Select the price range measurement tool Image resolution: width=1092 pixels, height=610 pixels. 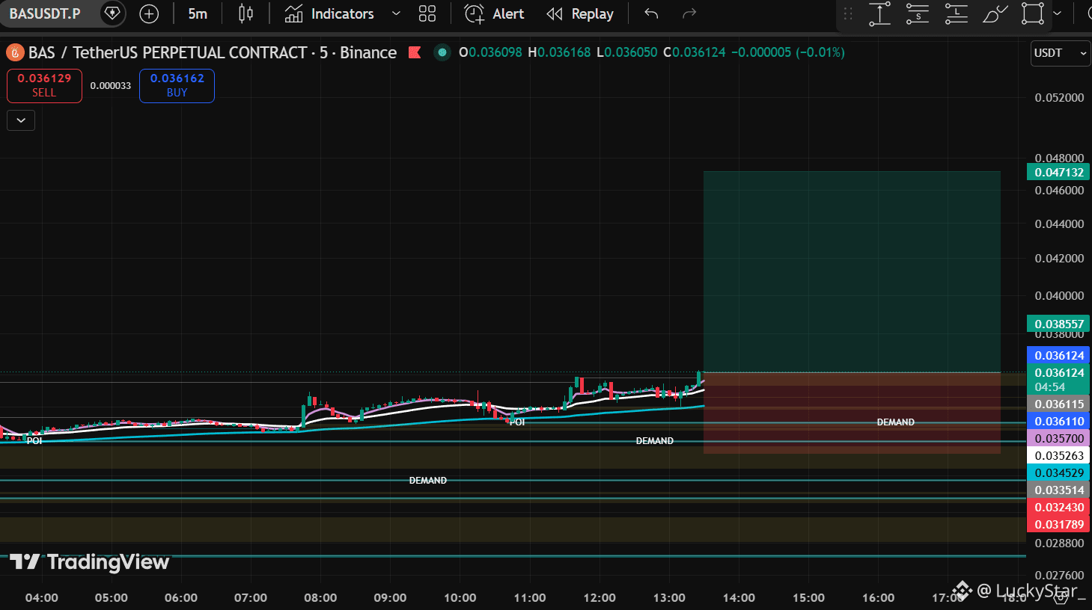[x=879, y=13]
